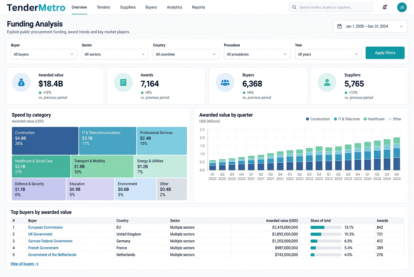Click the Awarded value +12% trend arrow
Screen dimensions: 414x277
[40, 92]
